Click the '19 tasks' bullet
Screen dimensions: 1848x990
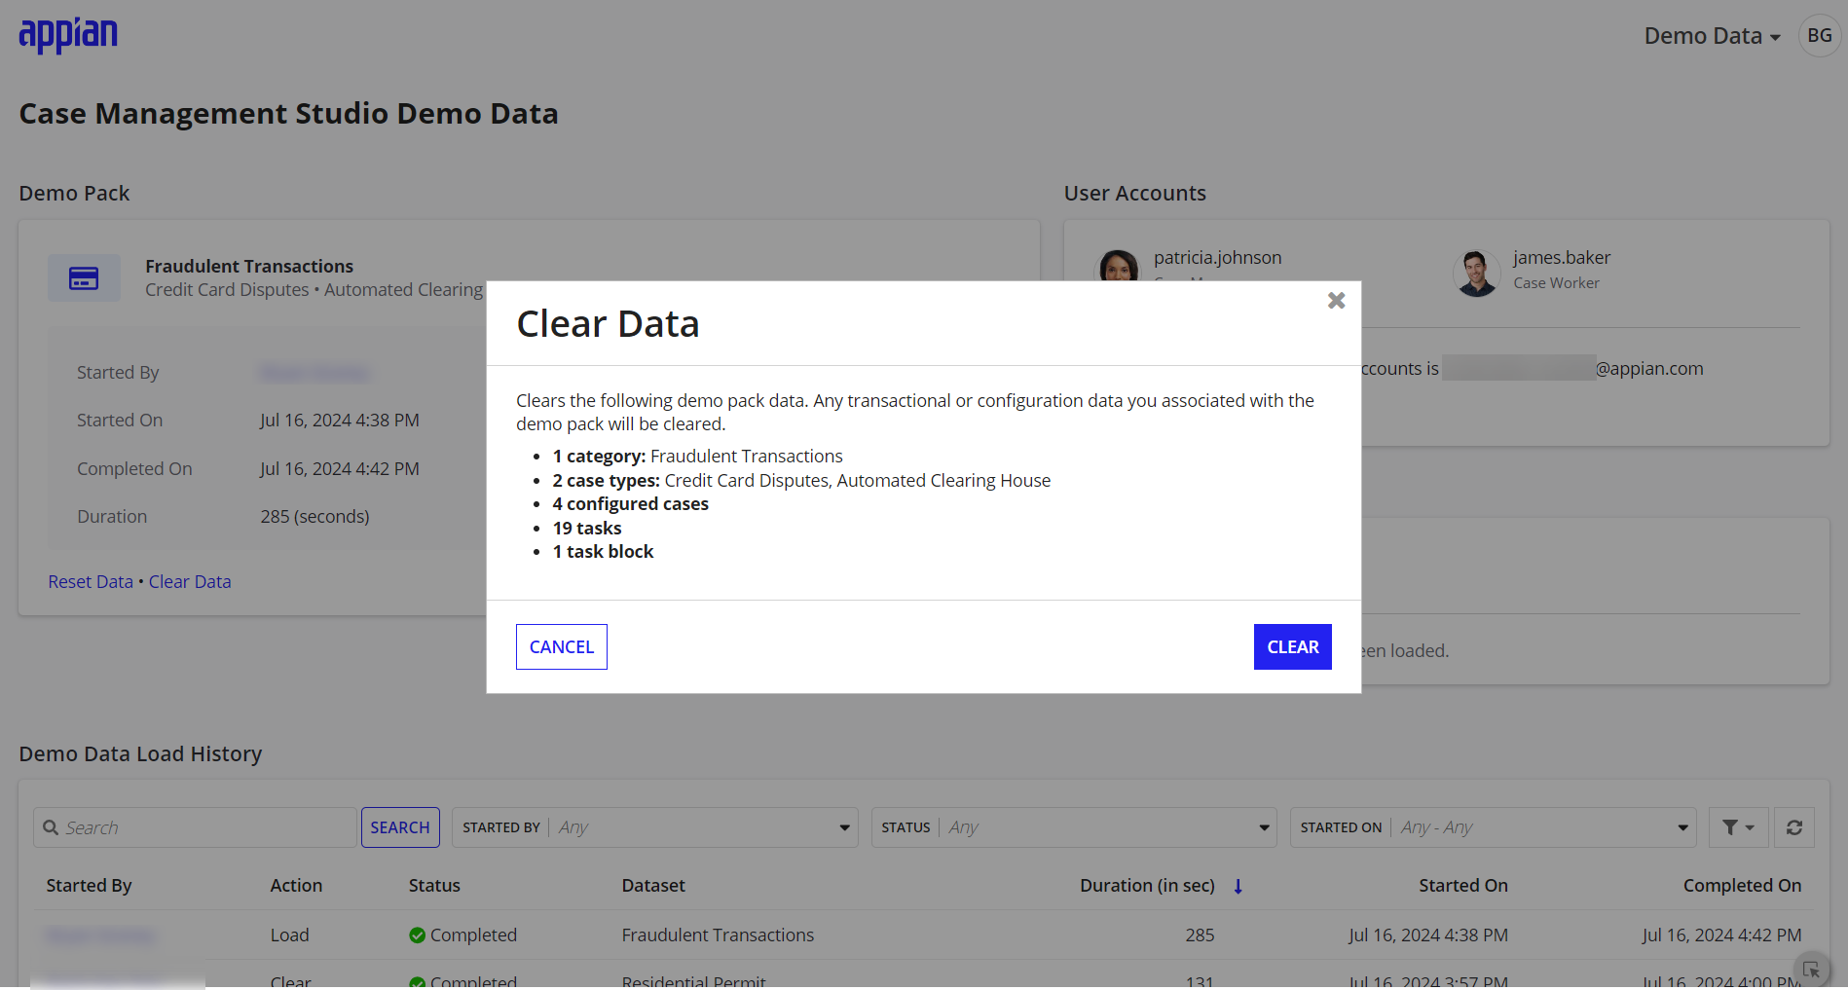coord(587,529)
